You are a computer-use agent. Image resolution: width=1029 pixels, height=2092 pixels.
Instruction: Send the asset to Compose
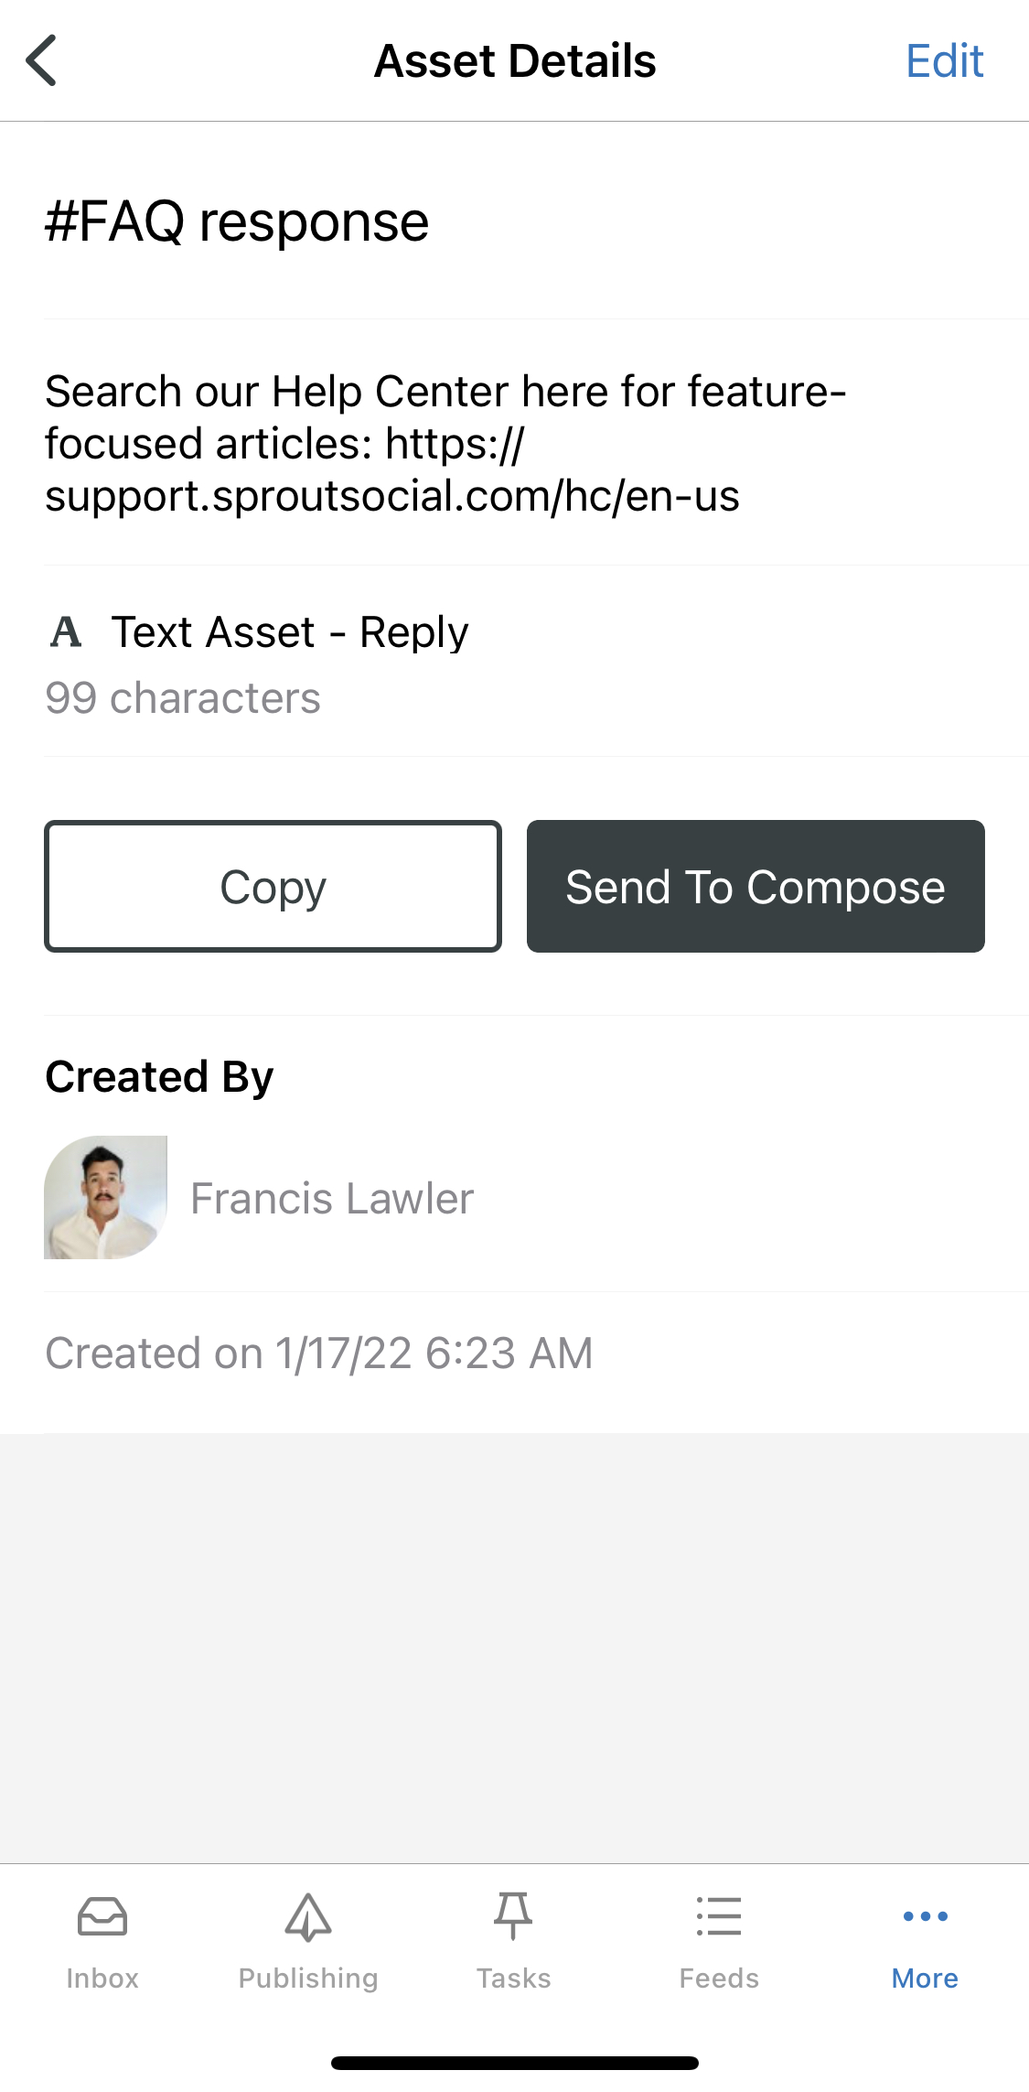[756, 886]
